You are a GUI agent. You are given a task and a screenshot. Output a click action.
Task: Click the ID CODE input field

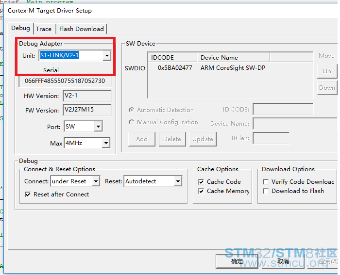[283, 109]
